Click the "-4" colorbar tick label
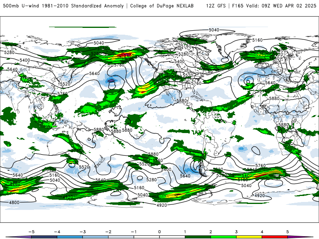The width and height of the screenshot is (319, 239). 57,232
